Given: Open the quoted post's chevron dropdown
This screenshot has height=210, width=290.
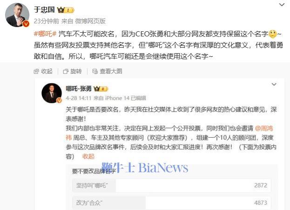Looking at the screenshot, I should (274, 84).
